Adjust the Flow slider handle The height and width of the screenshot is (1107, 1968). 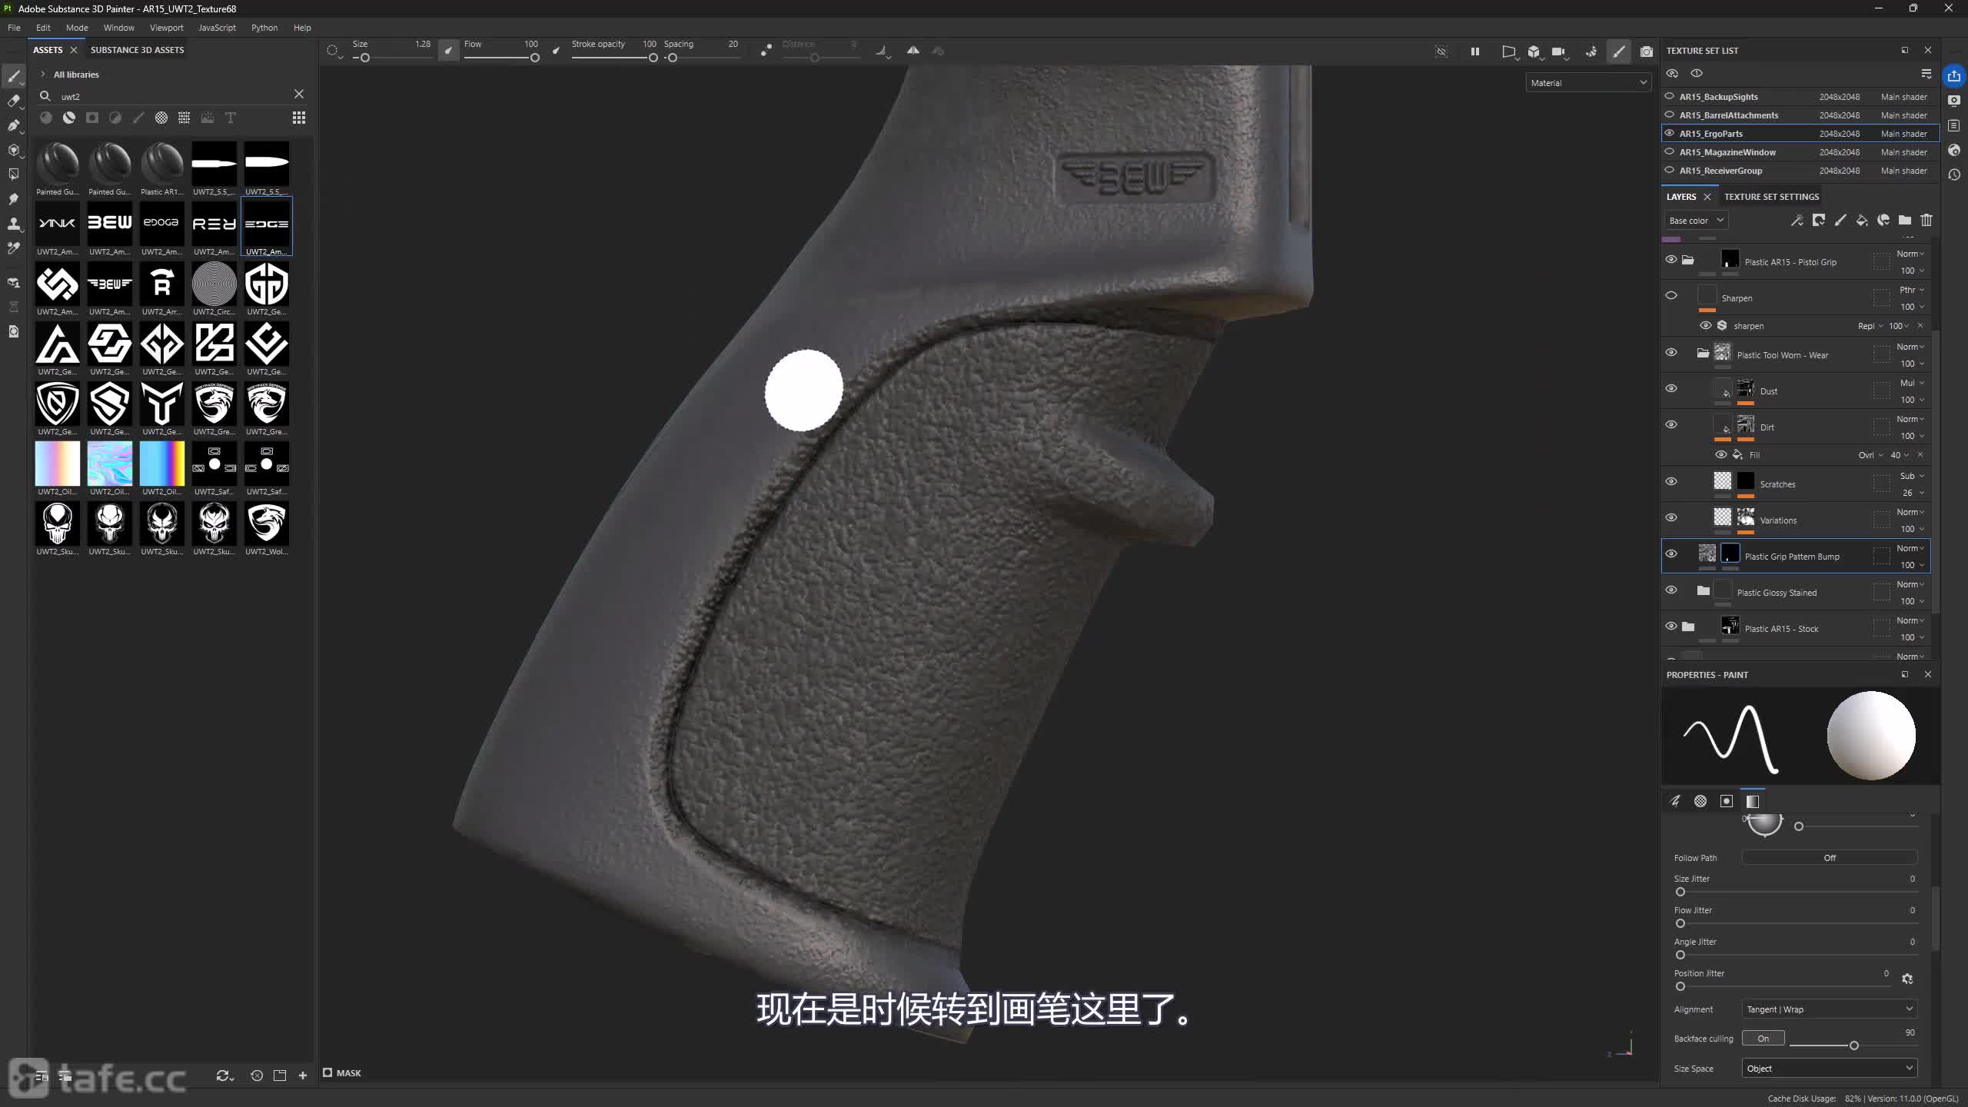[535, 58]
